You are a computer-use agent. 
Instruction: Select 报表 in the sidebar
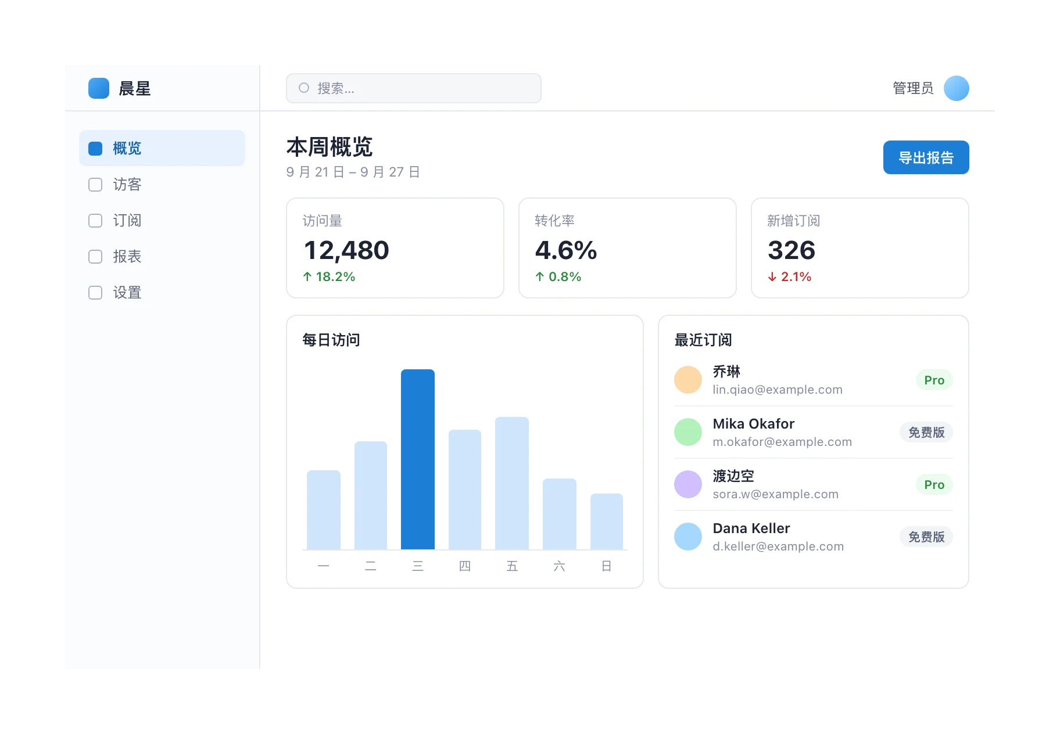[x=162, y=257]
